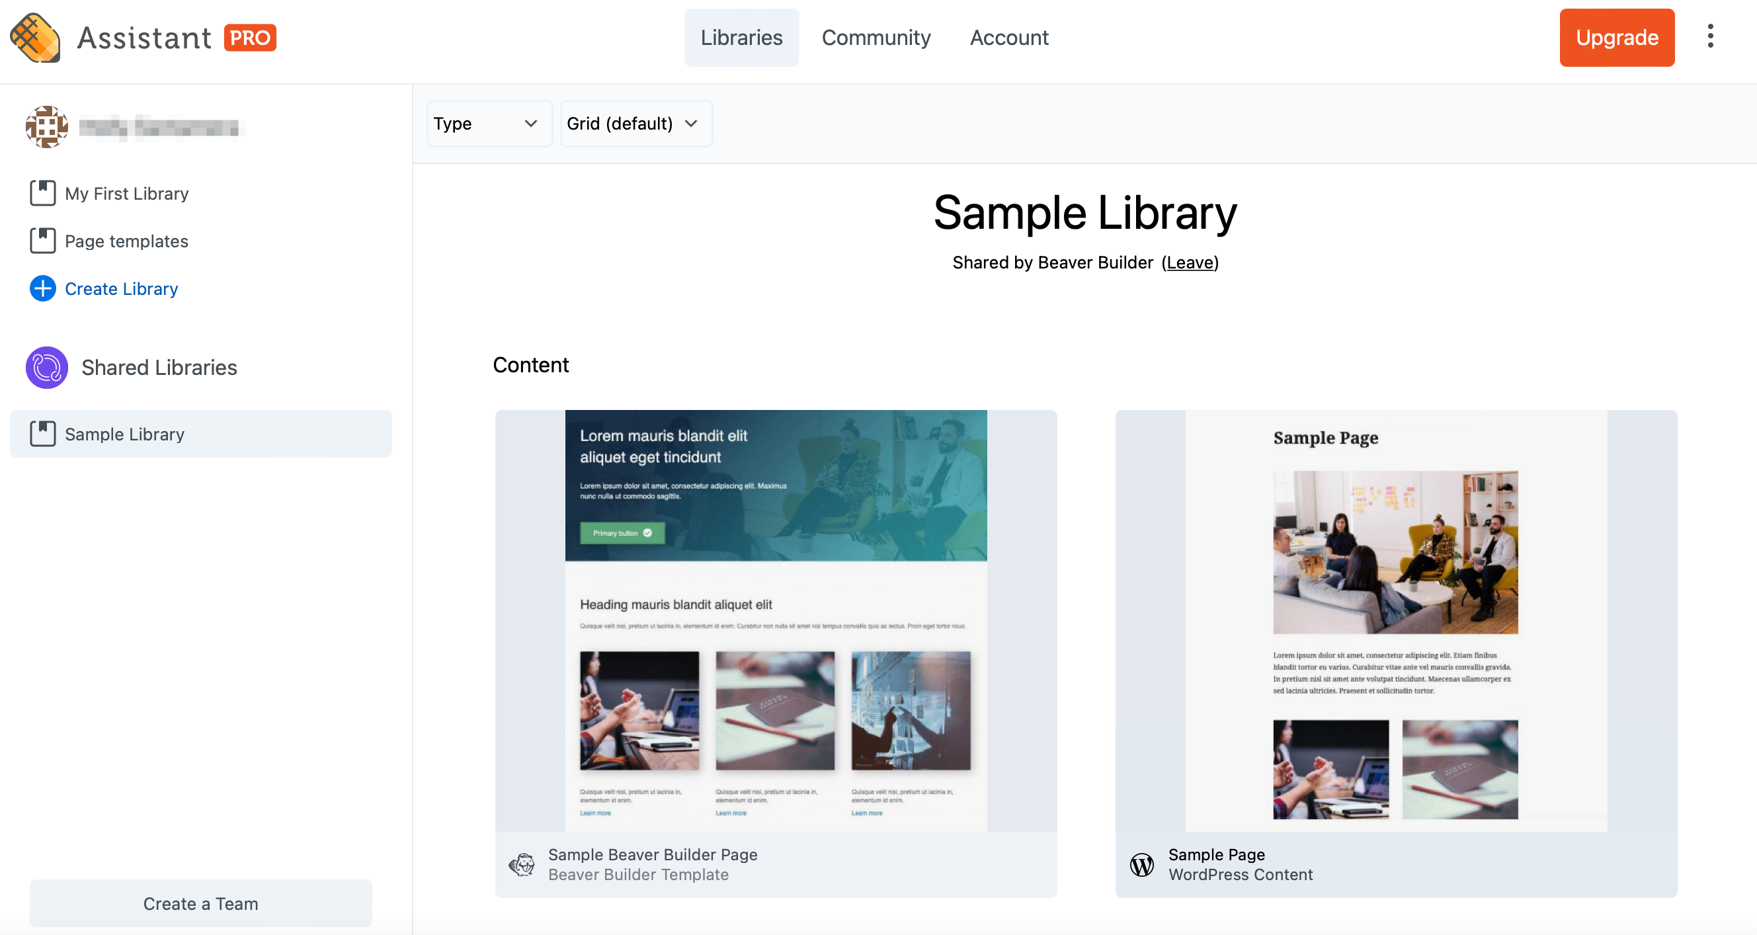
Task: Switch to the Community tab
Action: pos(876,38)
